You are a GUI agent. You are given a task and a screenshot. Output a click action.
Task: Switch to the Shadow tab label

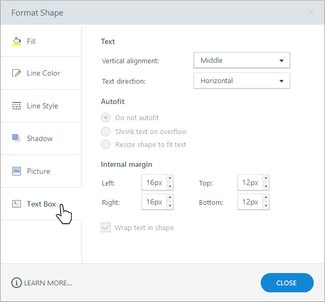40,138
